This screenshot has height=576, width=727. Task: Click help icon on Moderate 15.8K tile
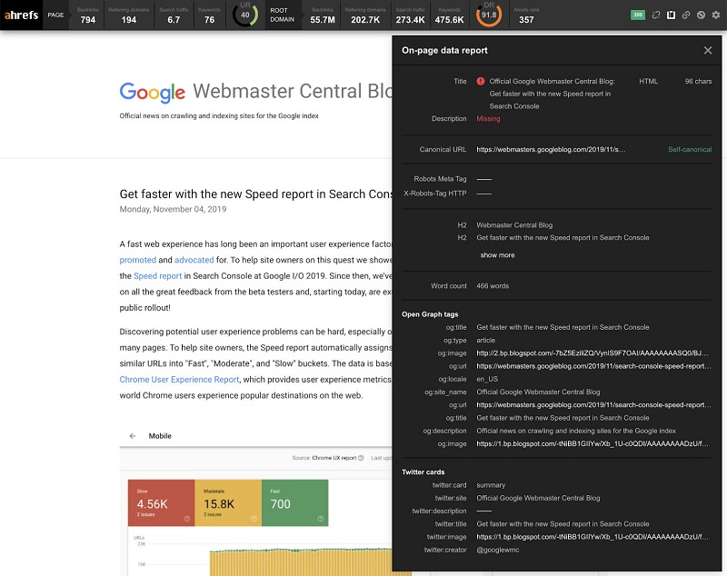254,519
